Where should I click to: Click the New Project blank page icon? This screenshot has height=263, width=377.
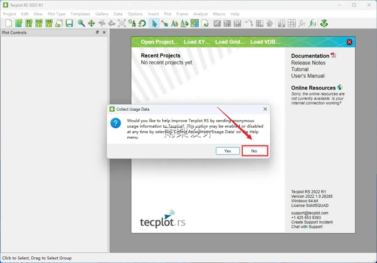[x=9, y=23]
